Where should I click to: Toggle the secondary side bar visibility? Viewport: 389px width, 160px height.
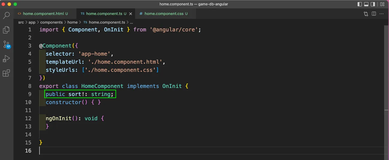tap(373, 4)
